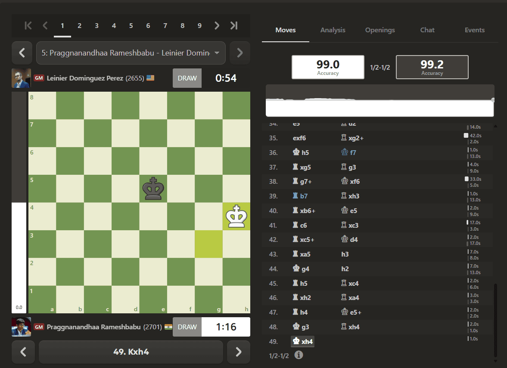Jump to last round with skip-forward icon
The width and height of the screenshot is (507, 368).
pyautogui.click(x=234, y=25)
